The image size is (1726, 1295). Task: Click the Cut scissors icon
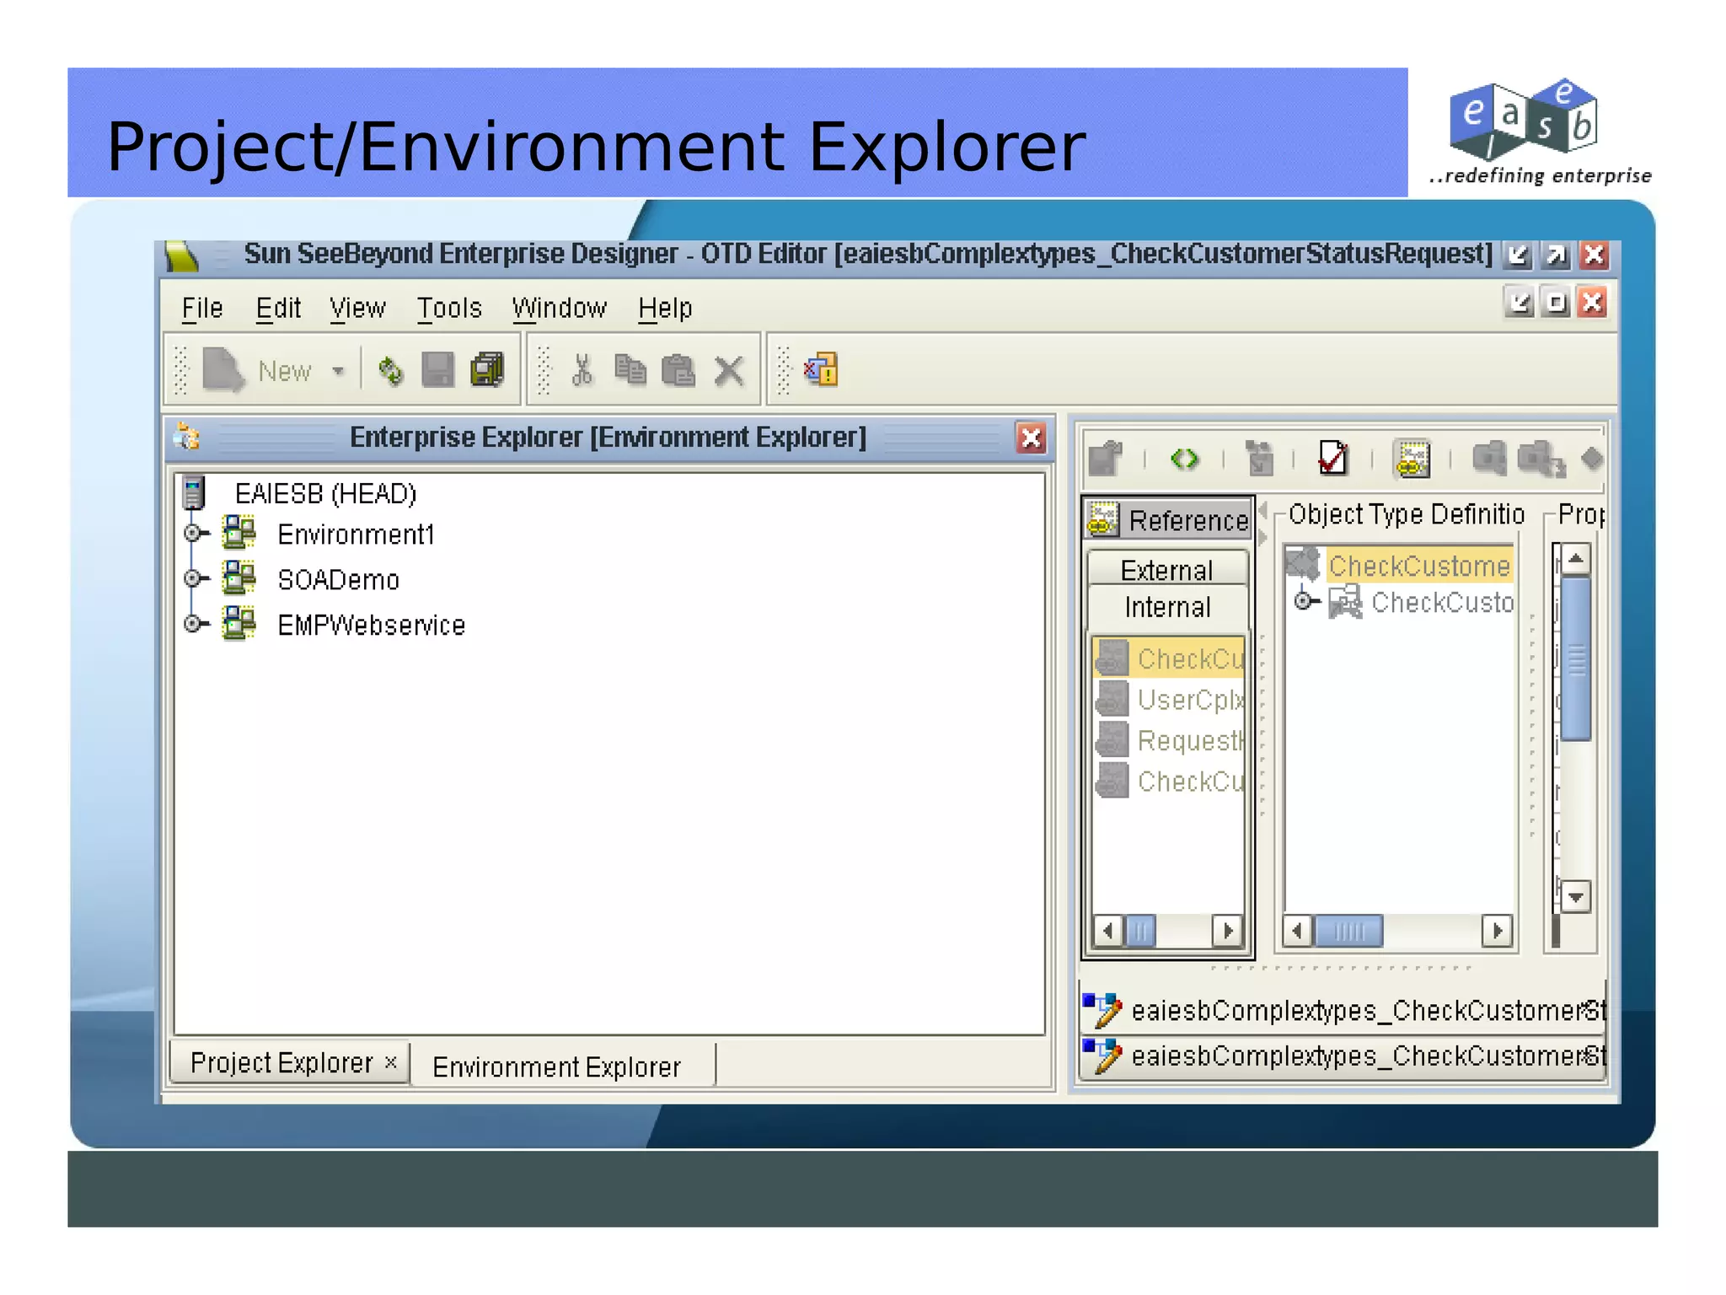582,370
